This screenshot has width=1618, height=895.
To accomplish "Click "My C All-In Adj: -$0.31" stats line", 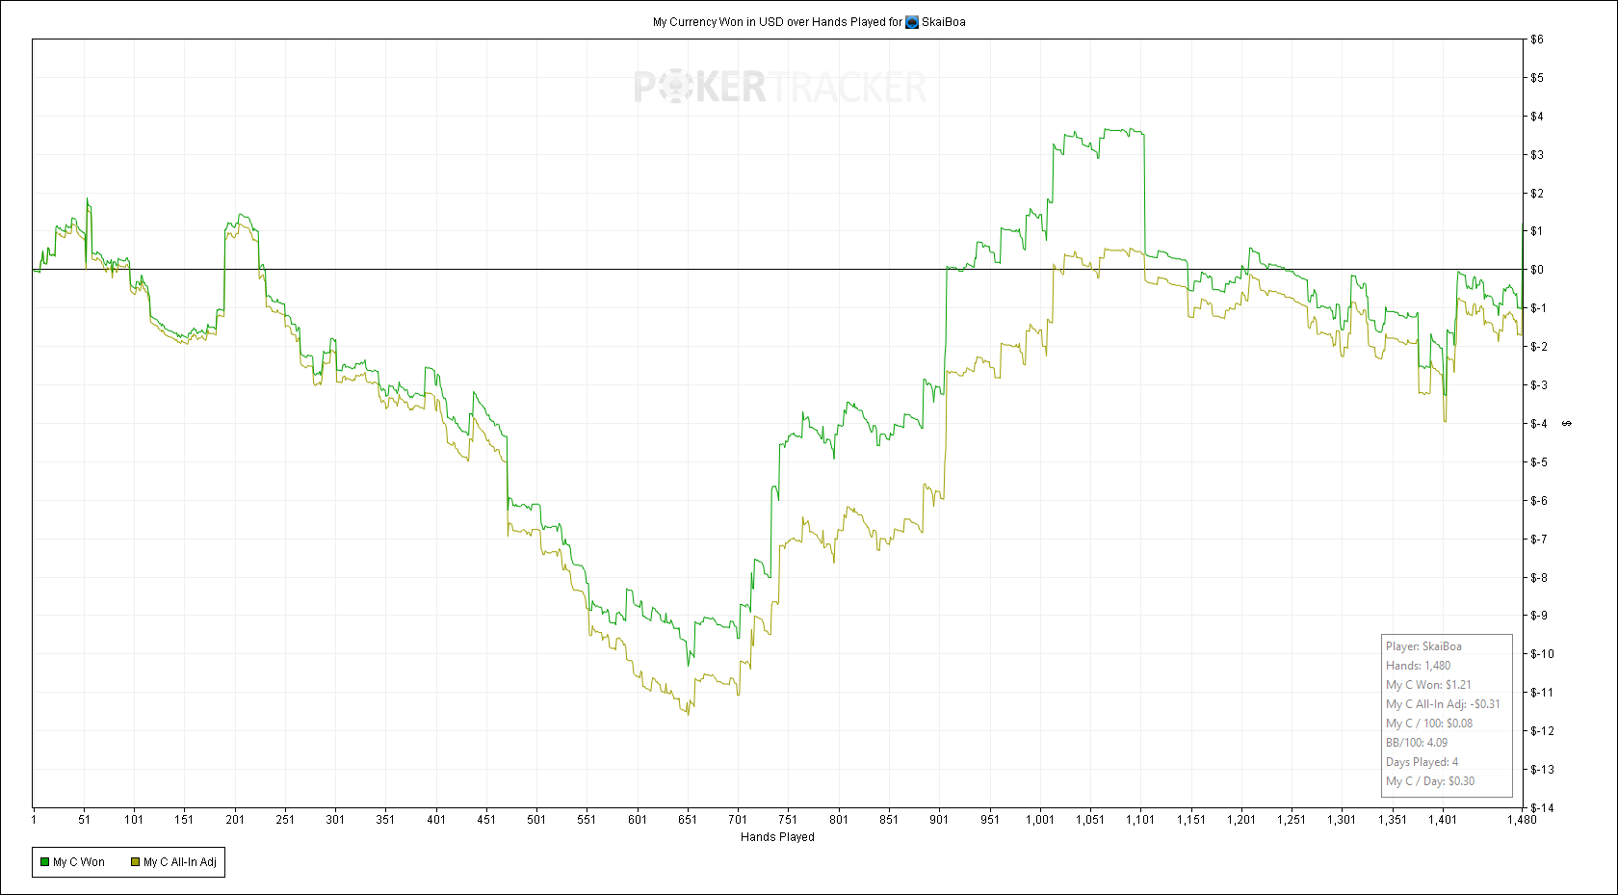I will [1443, 704].
